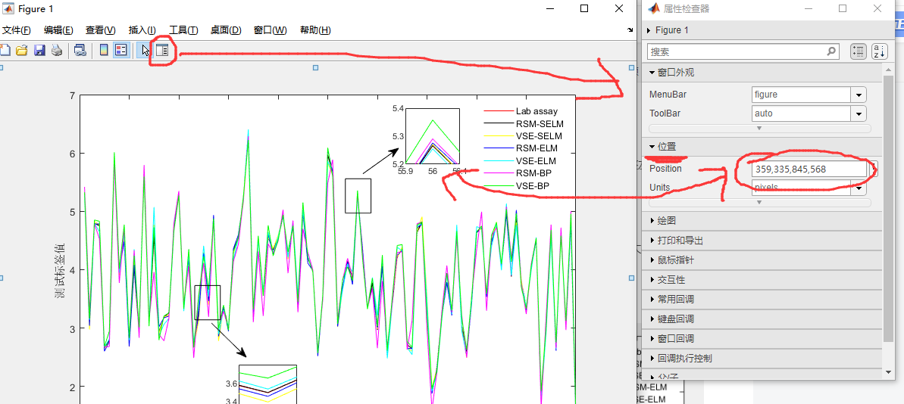
Task: Open the 帮助(H) menu
Action: coord(315,30)
